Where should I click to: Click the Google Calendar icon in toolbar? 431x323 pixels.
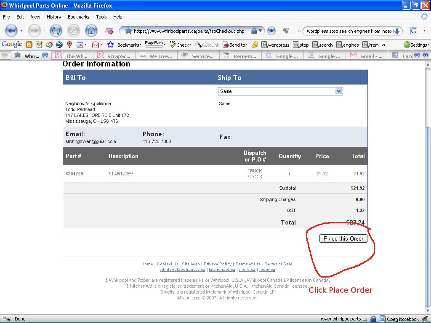point(80,45)
